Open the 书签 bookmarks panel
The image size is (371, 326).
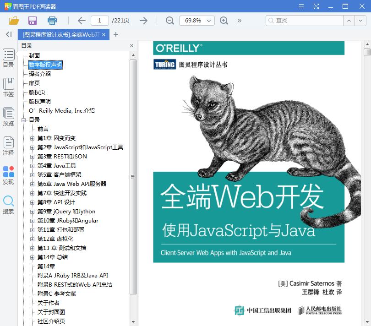[9, 87]
